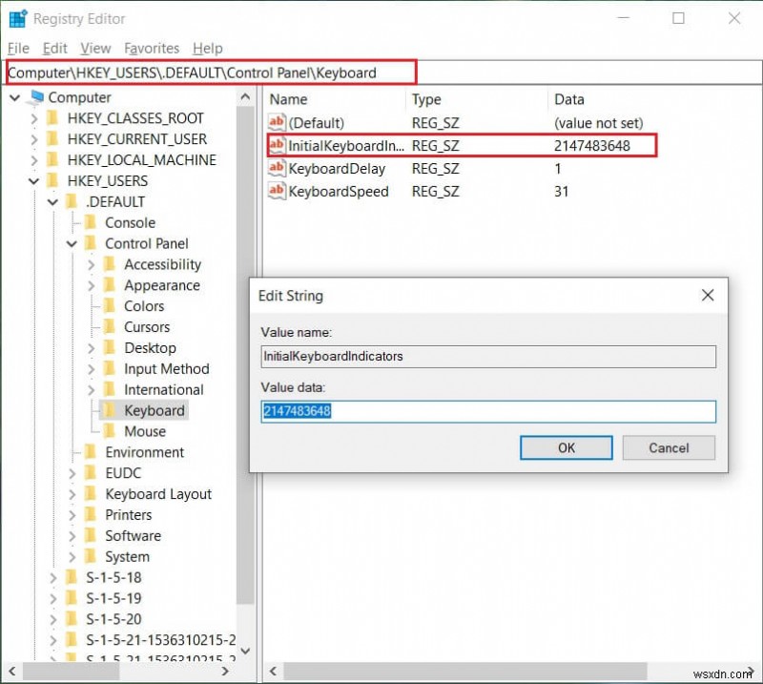The image size is (763, 684).
Task: Open the Favorites menu
Action: (x=150, y=48)
